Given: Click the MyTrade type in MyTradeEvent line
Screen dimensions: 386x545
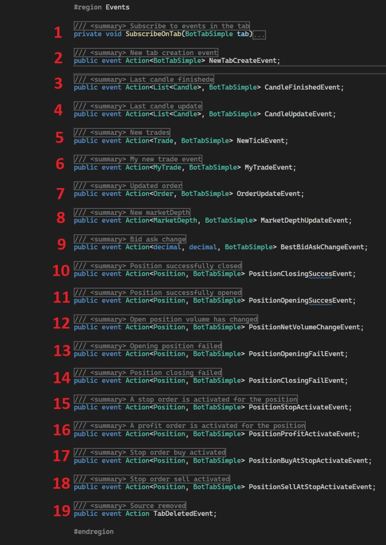Looking at the screenshot, I should pos(168,168).
